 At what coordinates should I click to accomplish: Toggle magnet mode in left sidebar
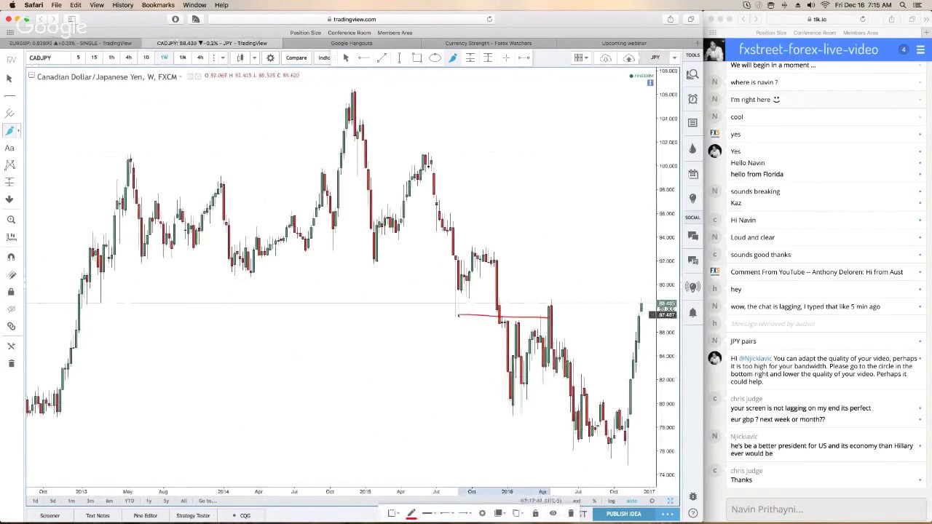click(11, 257)
